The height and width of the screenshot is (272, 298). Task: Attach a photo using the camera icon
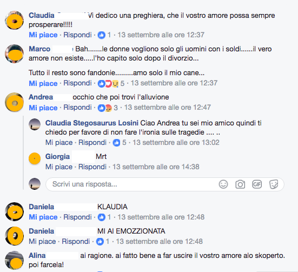pyautogui.click(x=240, y=184)
